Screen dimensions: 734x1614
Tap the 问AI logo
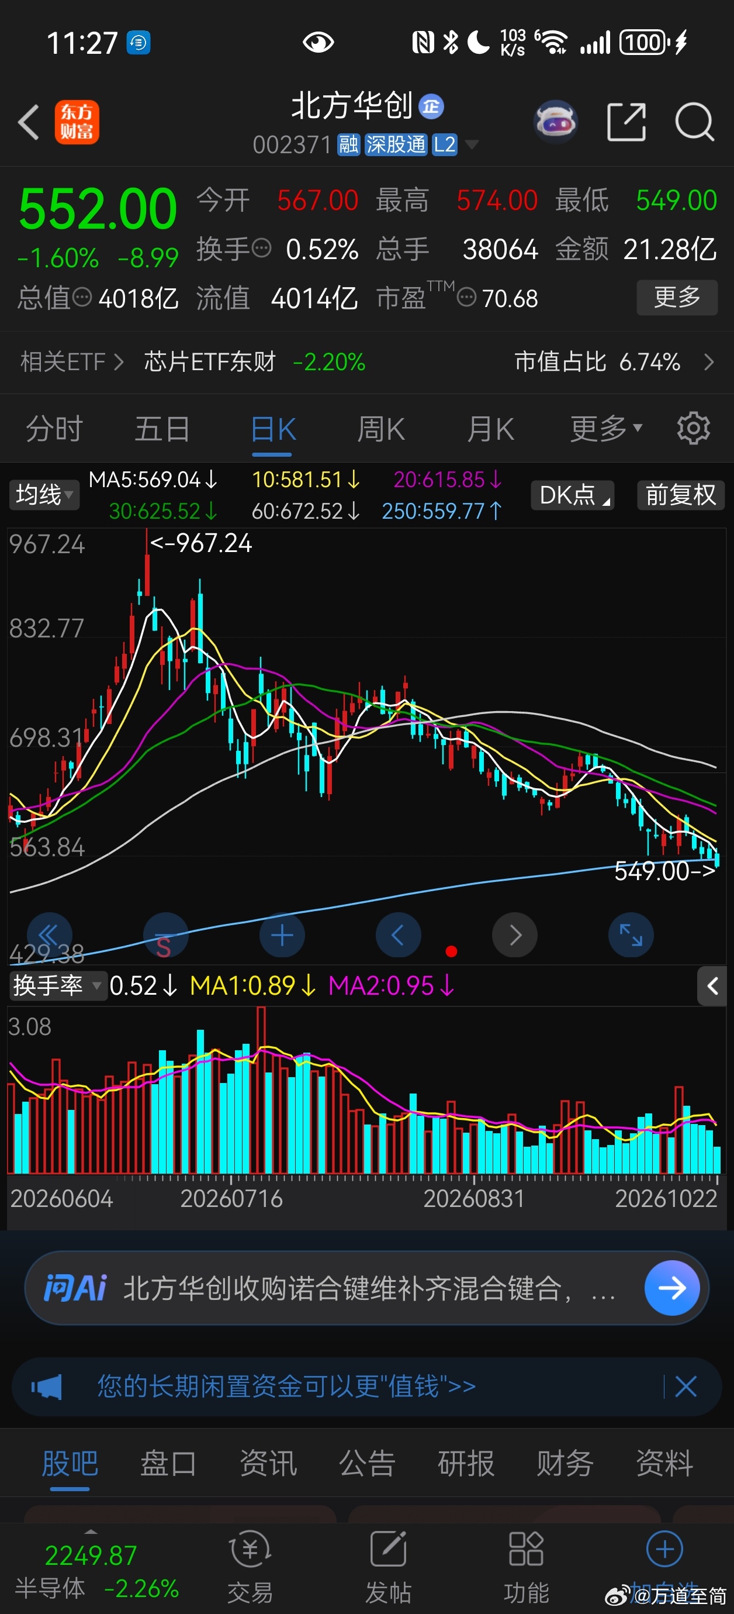click(75, 1288)
